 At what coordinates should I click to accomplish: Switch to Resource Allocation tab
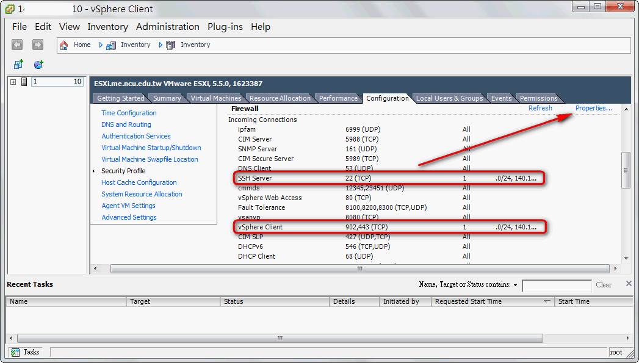point(280,98)
